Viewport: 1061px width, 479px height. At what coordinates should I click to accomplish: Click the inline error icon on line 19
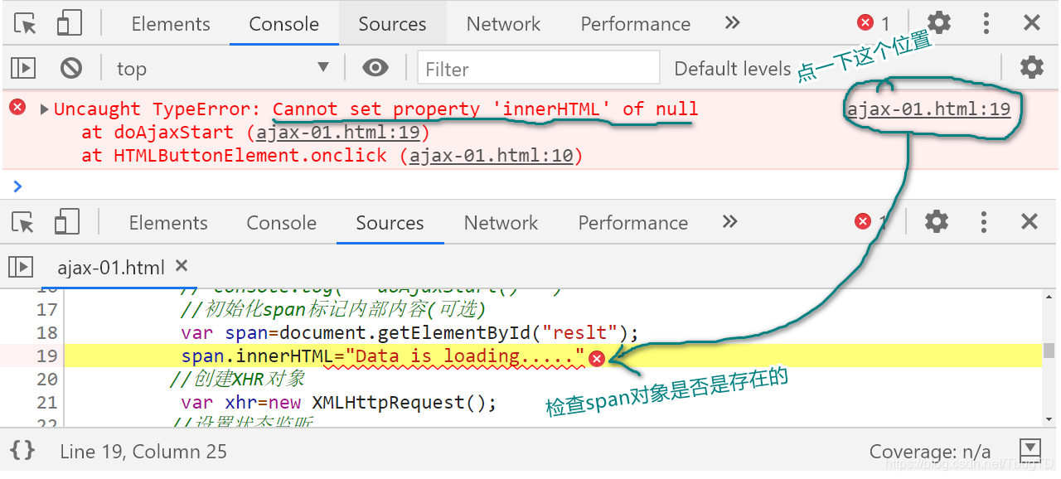tap(596, 357)
